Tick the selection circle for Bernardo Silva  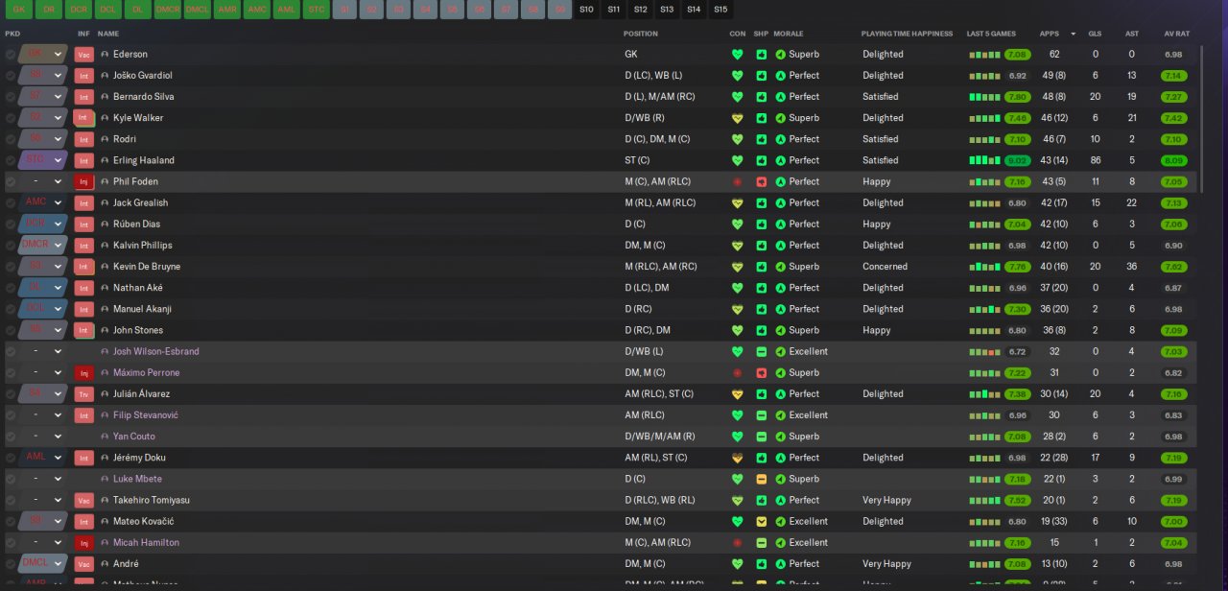click(x=11, y=97)
